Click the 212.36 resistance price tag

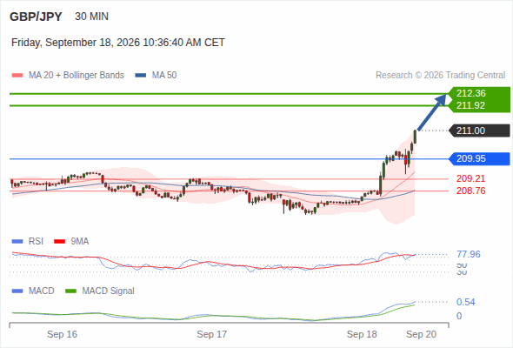click(x=471, y=93)
